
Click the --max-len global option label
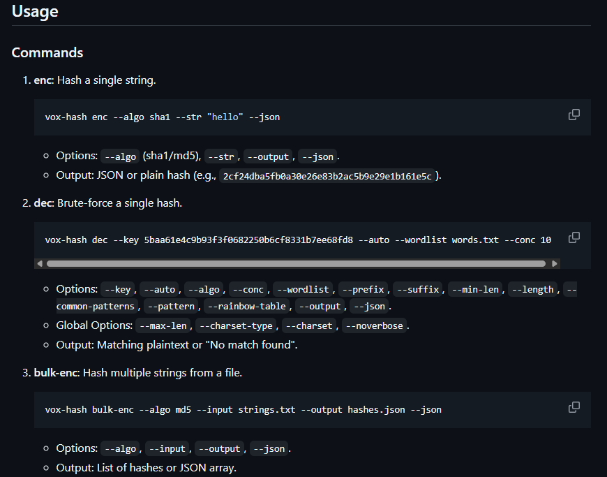(x=163, y=325)
